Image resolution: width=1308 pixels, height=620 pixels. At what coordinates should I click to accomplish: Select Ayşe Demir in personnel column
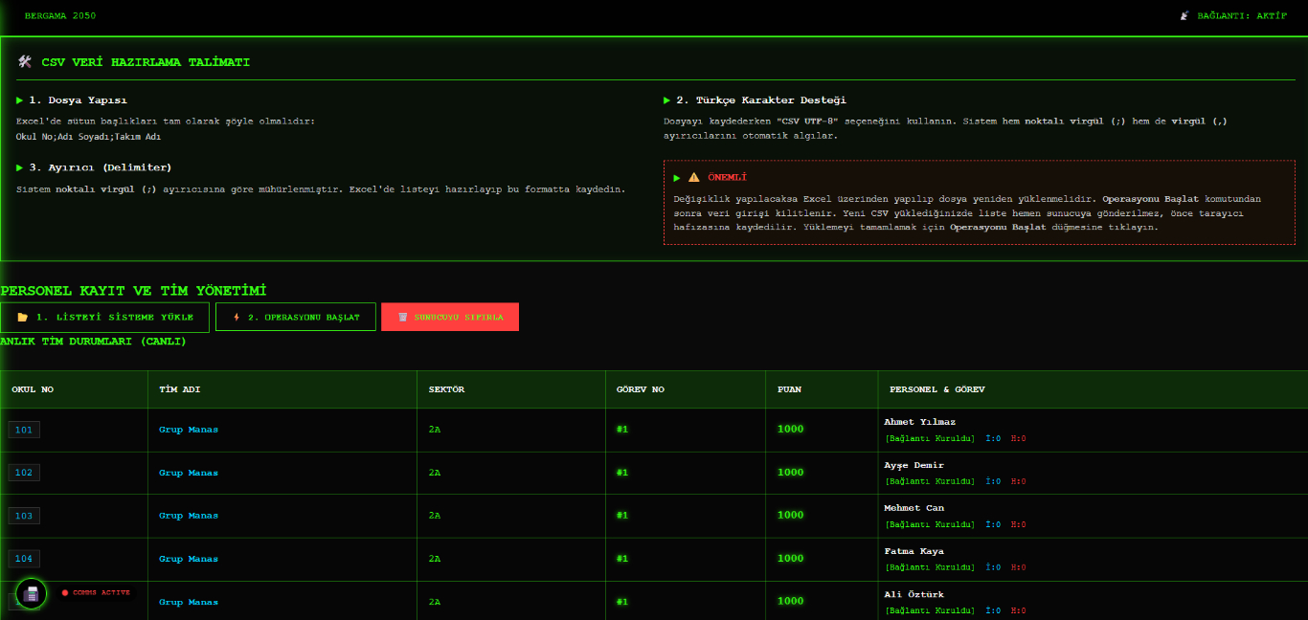913,465
